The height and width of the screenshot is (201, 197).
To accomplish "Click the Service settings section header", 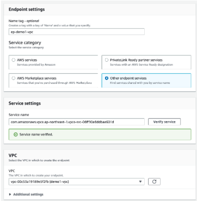I will tap(25, 104).
